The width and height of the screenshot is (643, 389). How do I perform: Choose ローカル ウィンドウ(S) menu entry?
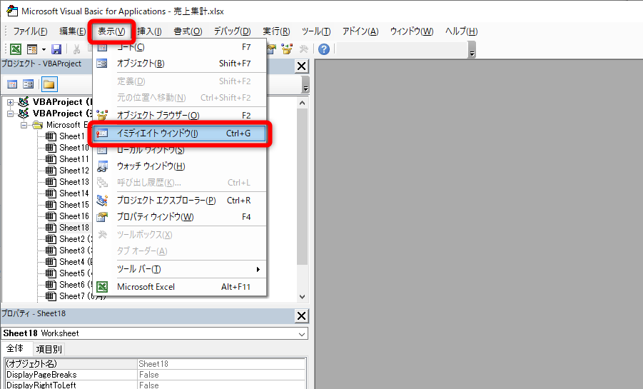(180, 150)
